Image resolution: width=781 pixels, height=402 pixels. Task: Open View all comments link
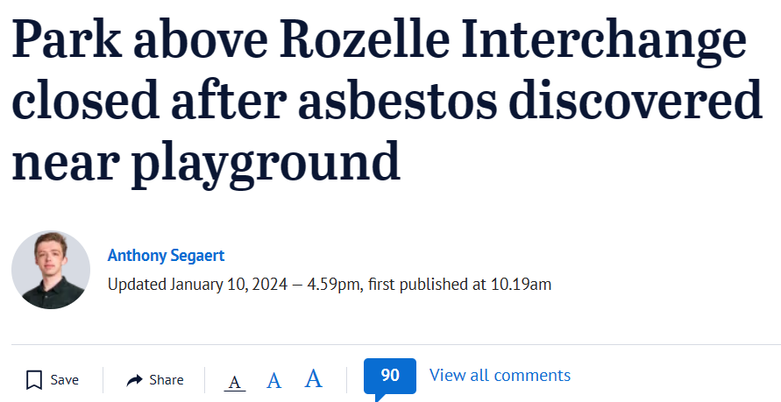tap(500, 375)
